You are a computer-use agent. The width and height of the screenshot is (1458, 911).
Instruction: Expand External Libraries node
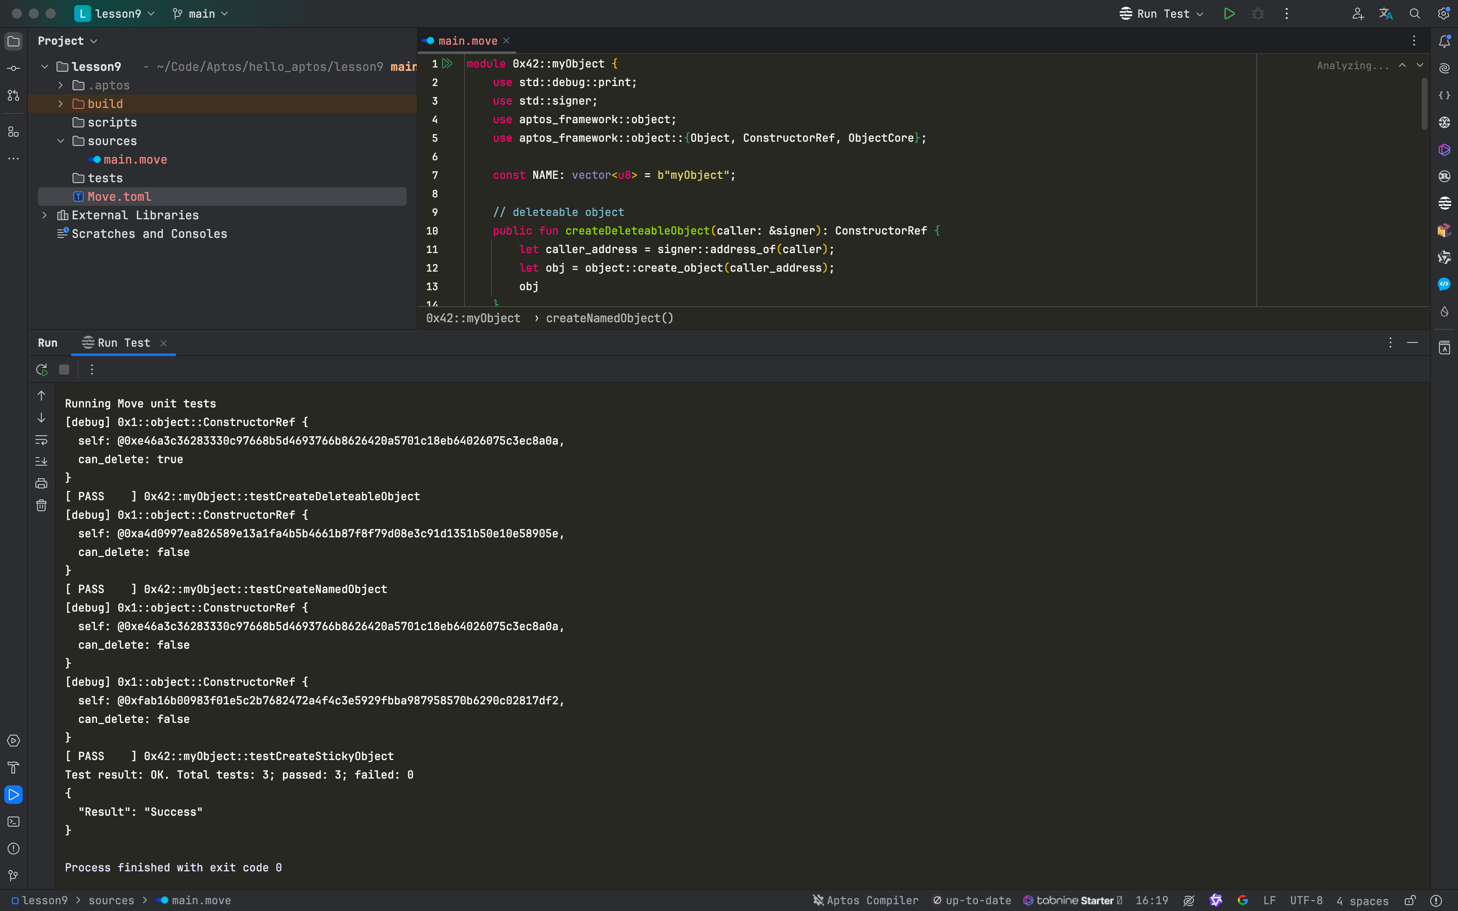[45, 215]
